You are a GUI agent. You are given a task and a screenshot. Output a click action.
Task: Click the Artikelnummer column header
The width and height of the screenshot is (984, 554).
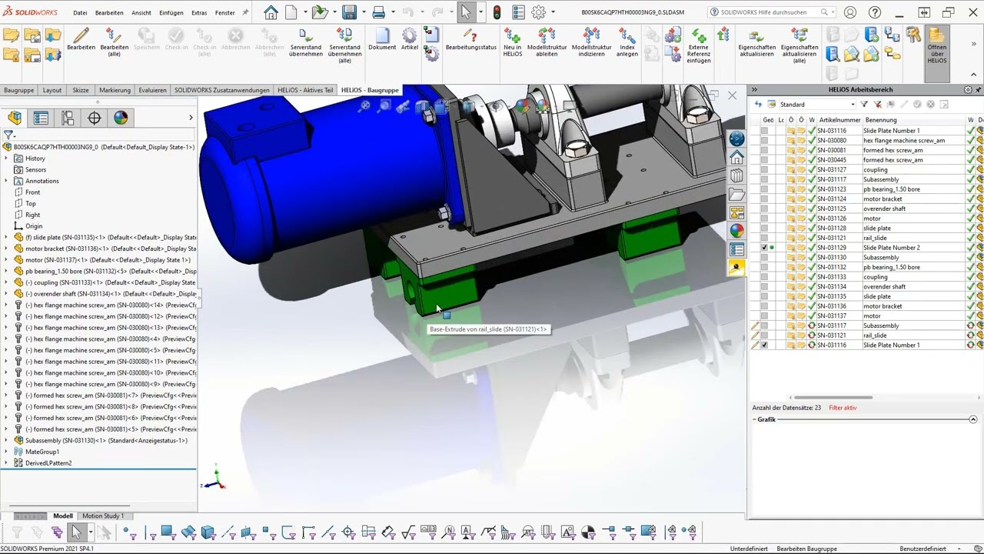pos(840,120)
